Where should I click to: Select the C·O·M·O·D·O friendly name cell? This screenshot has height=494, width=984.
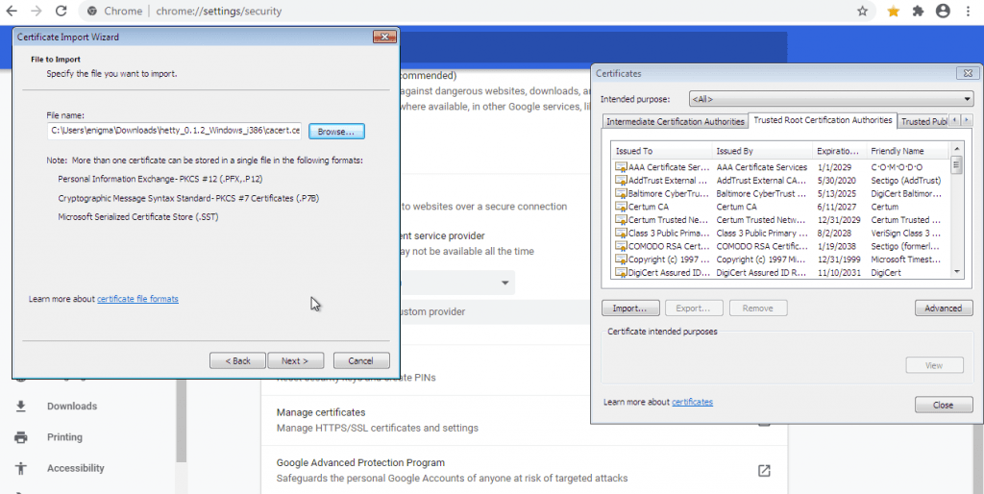(x=897, y=167)
